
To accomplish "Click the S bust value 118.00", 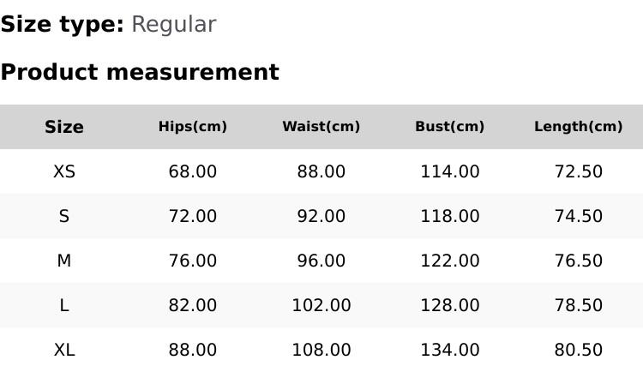I will (450, 216).
